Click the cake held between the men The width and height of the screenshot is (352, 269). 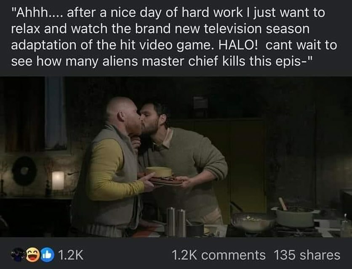159,171
